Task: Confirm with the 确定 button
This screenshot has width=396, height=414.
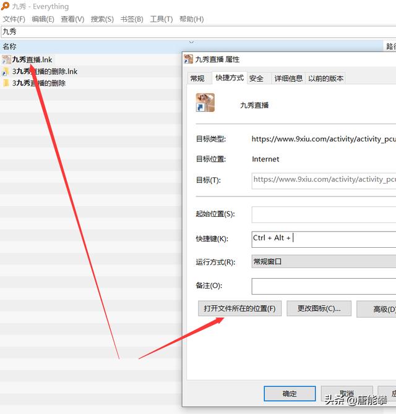Action: [x=290, y=394]
